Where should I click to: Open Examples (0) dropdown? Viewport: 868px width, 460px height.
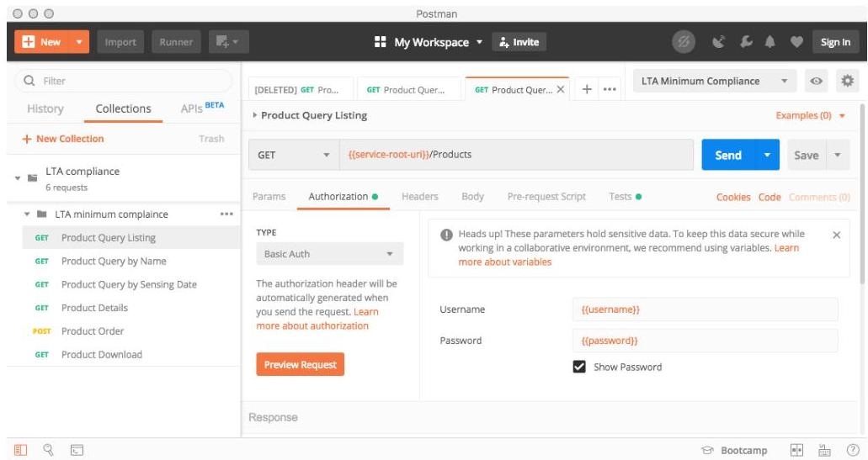pos(811,115)
